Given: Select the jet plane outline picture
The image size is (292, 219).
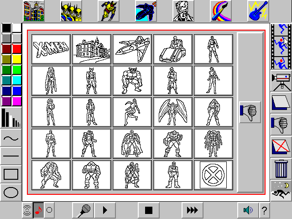Looking at the screenshot, I should click(x=132, y=49).
